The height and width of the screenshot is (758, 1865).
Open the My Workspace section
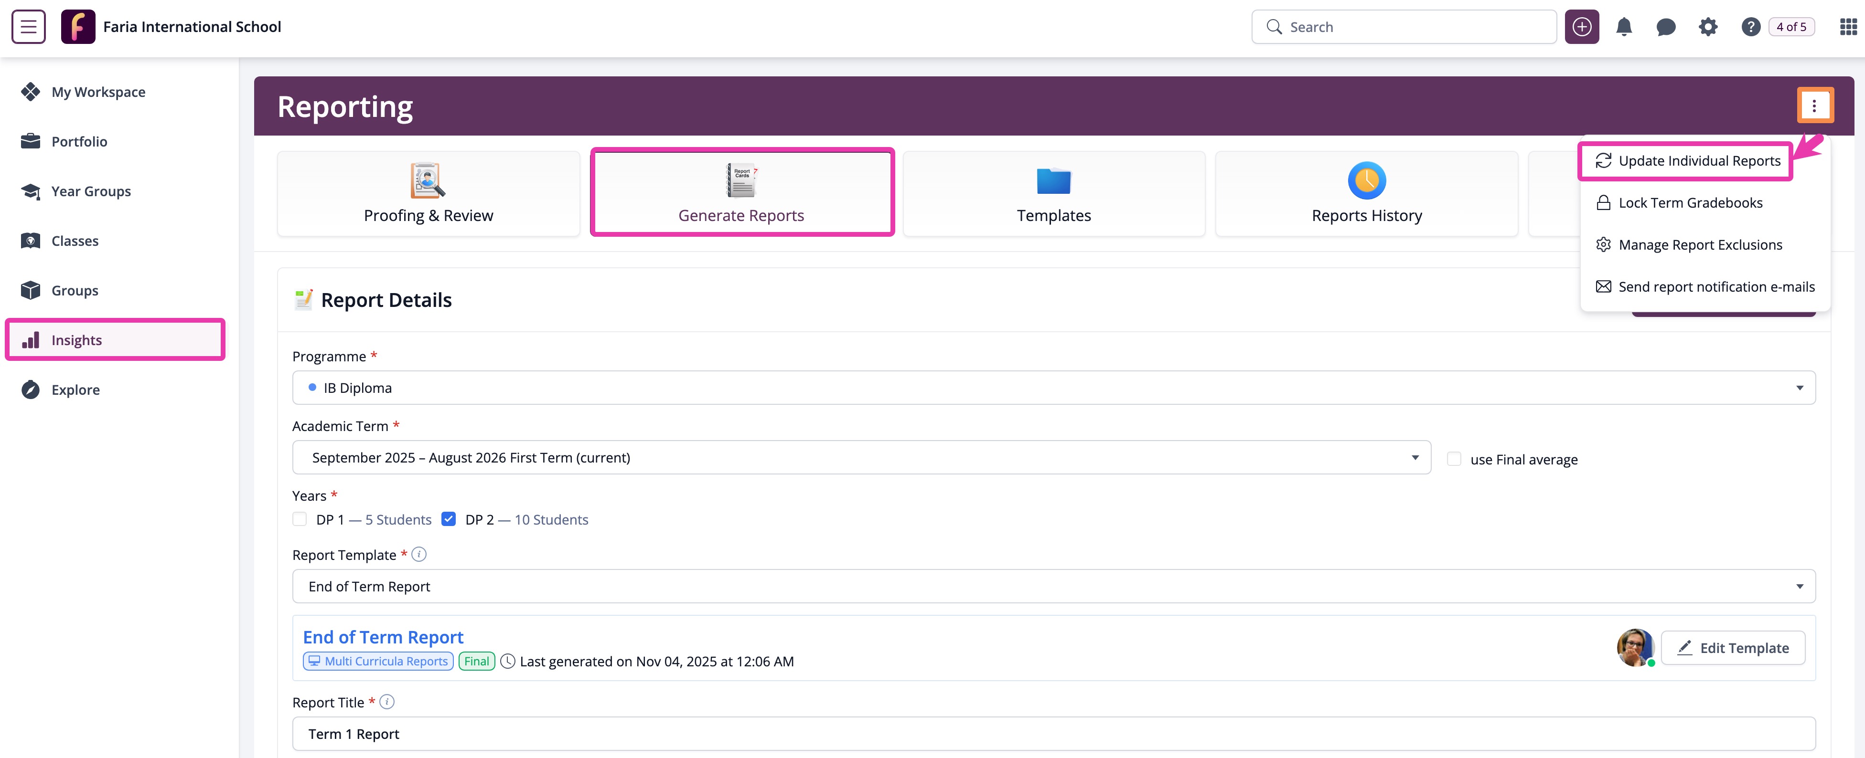tap(98, 92)
